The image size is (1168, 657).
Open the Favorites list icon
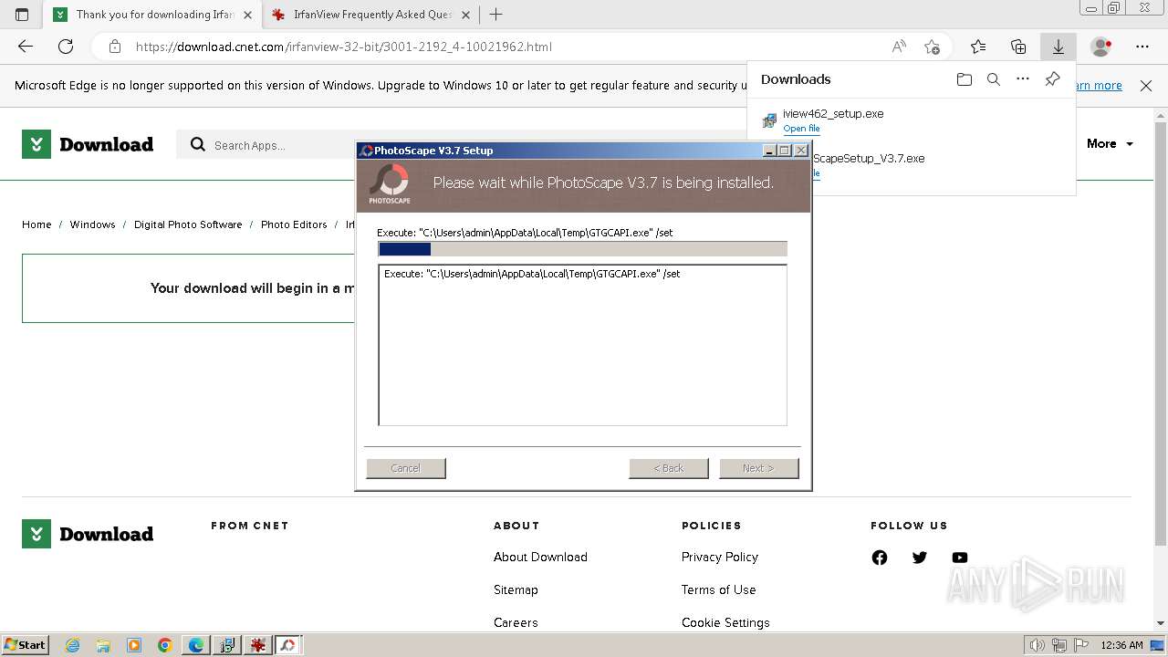pyautogui.click(x=978, y=47)
